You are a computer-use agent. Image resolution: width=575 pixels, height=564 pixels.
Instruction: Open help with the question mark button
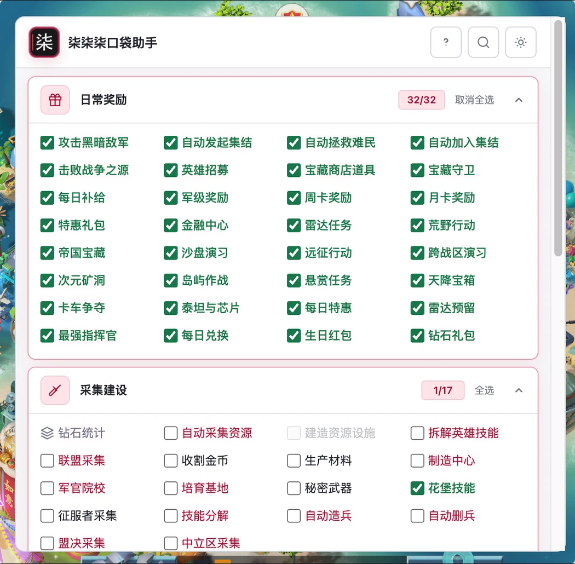[446, 42]
